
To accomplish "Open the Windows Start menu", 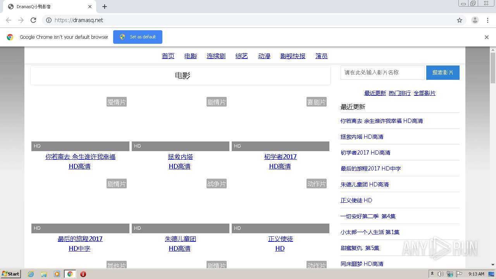I will click(x=10, y=274).
